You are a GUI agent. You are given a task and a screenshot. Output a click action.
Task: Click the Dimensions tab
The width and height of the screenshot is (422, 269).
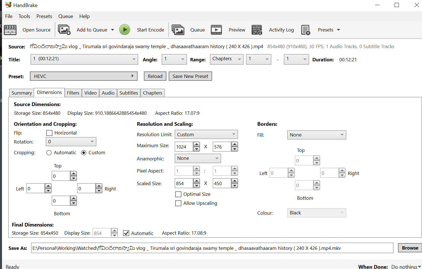(49, 92)
